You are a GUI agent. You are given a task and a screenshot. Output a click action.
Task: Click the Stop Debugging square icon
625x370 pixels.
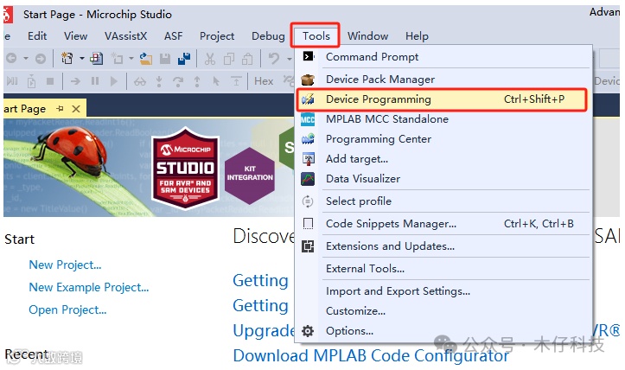pyautogui.click(x=50, y=81)
